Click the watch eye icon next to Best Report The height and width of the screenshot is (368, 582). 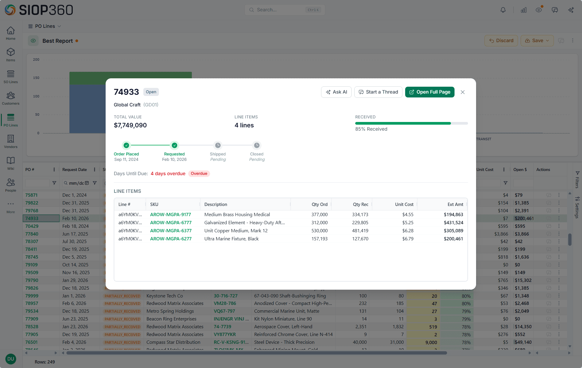tap(33, 41)
